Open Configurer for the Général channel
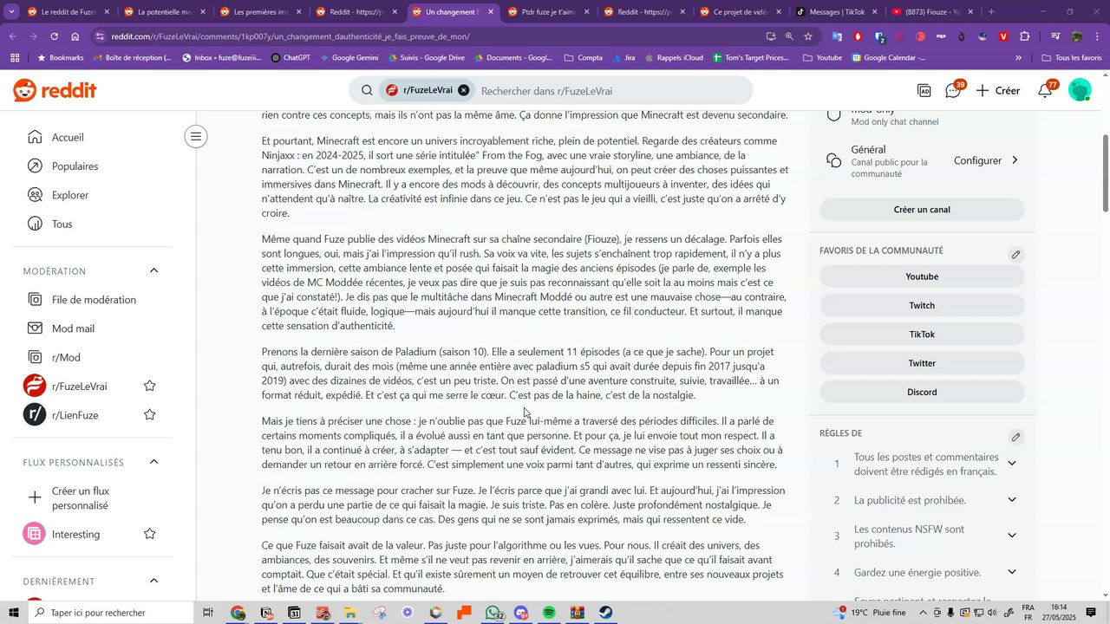 pyautogui.click(x=986, y=160)
